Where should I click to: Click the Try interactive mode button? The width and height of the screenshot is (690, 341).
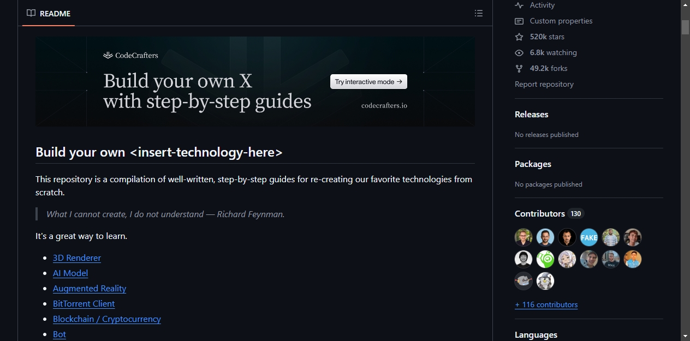click(x=368, y=82)
